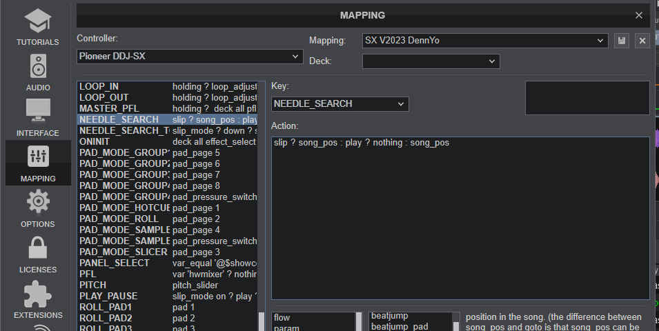
Task: Open the Licenses padlock section
Action: (x=38, y=254)
